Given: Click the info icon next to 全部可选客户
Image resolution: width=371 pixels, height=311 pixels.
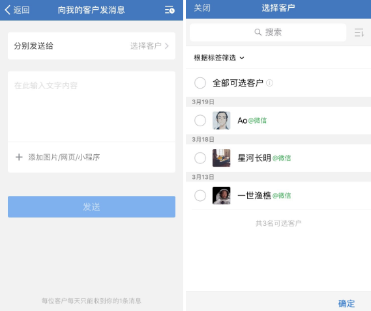Looking at the screenshot, I should tap(269, 83).
